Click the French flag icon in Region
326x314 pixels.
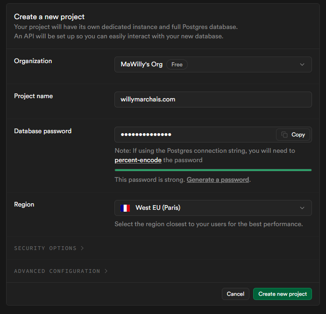[x=125, y=208]
